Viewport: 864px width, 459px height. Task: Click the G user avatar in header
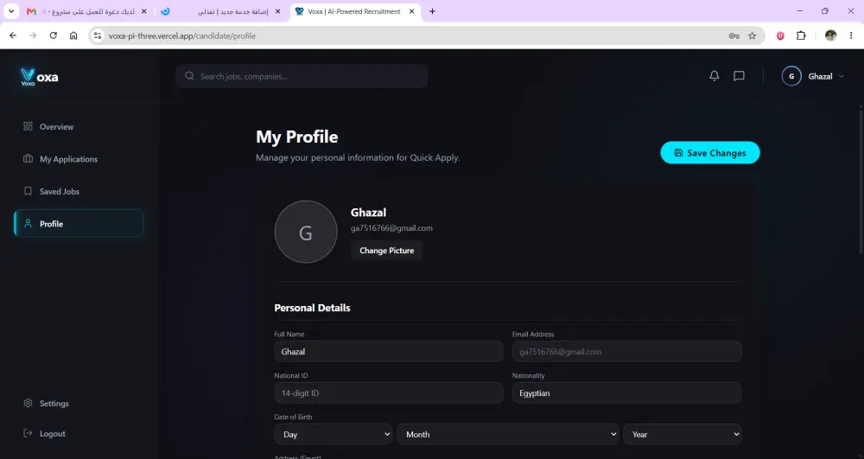(791, 76)
